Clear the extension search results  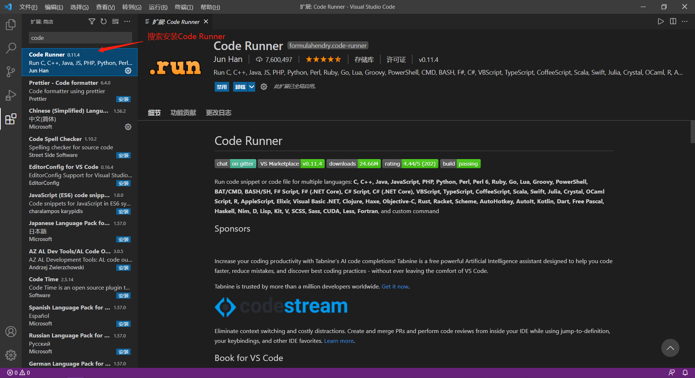pos(115,21)
